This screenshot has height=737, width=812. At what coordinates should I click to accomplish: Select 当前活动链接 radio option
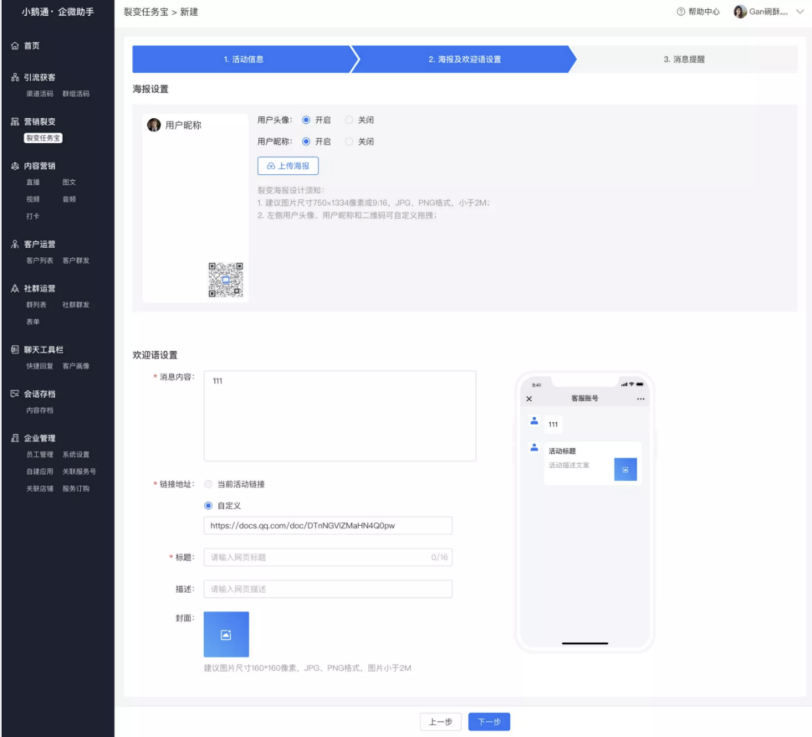[x=208, y=484]
